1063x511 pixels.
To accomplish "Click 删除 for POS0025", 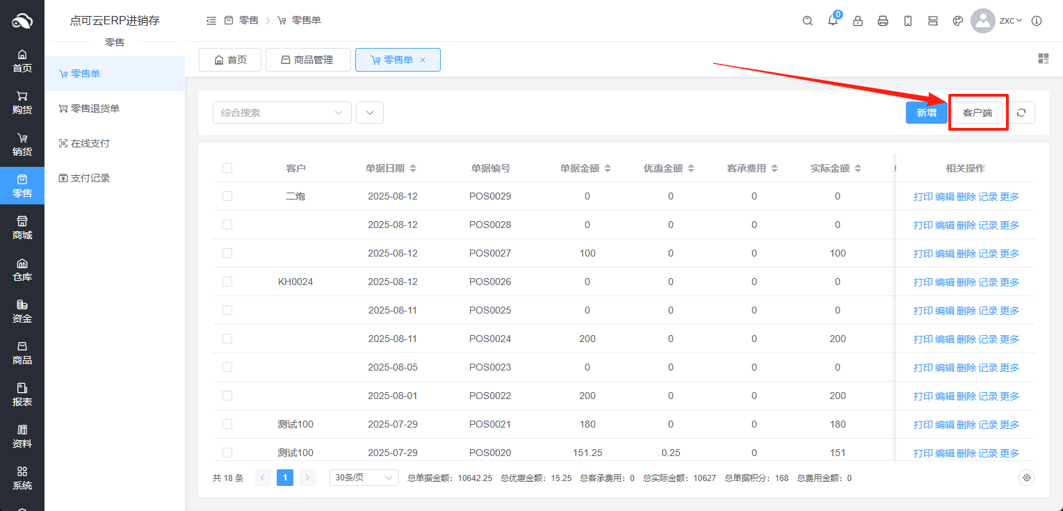I will pyautogui.click(x=966, y=311).
